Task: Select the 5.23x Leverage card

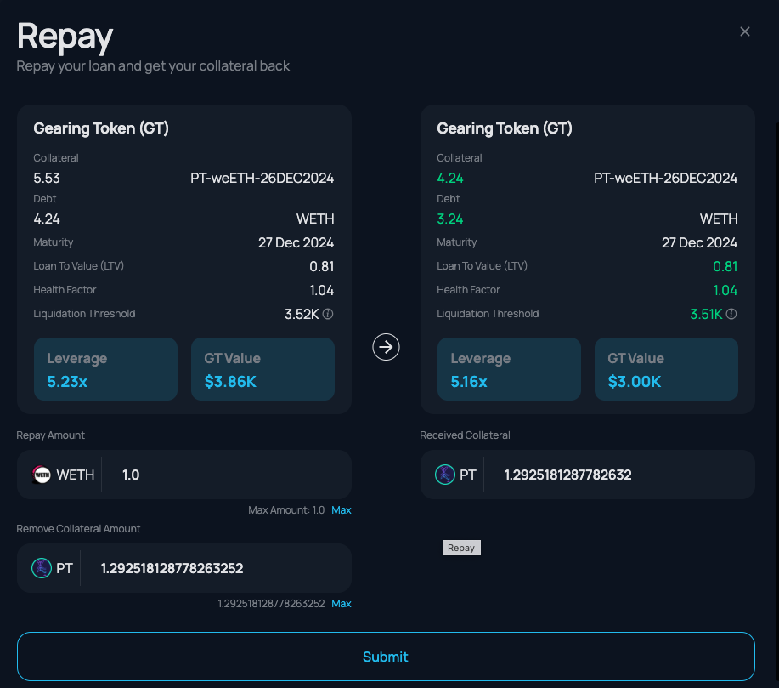Action: pyautogui.click(x=105, y=369)
